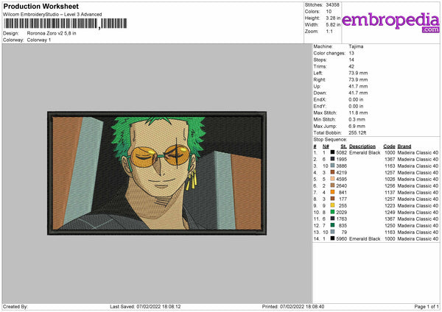
Task: Click the Up value '41.7 mm'
Action: (x=358, y=86)
